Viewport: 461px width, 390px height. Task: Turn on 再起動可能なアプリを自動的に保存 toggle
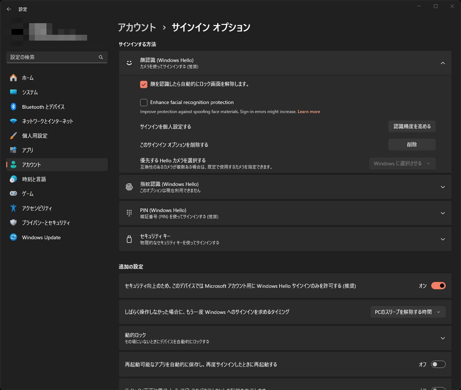pos(438,364)
